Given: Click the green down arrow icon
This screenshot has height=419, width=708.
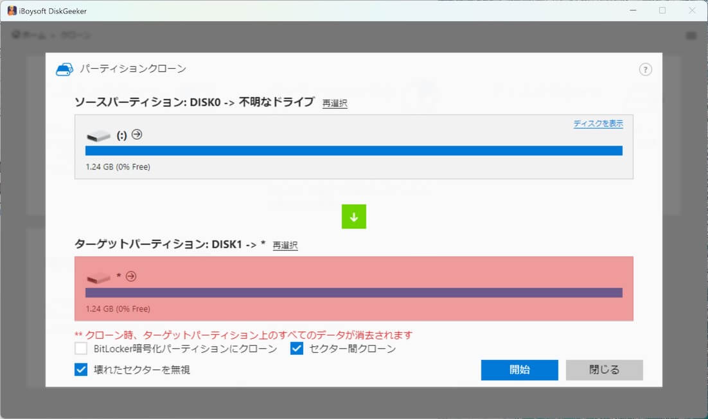Looking at the screenshot, I should point(353,217).
